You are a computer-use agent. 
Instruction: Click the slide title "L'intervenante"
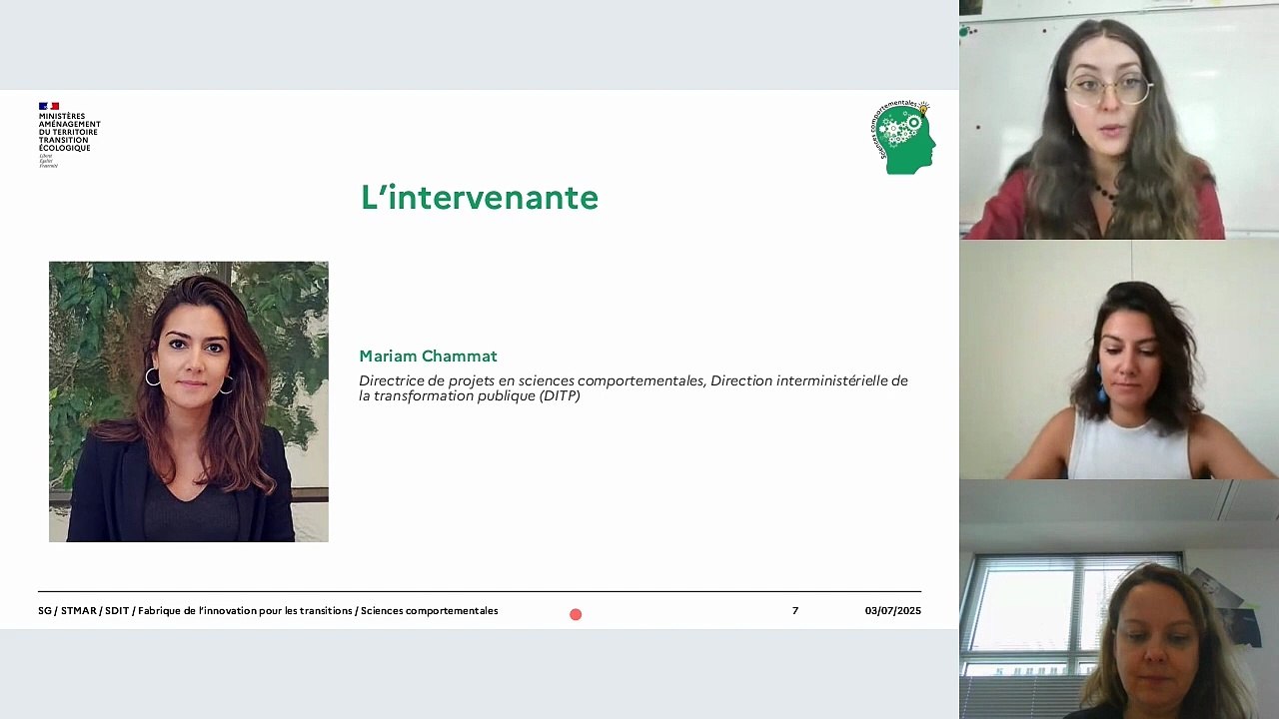(x=480, y=198)
